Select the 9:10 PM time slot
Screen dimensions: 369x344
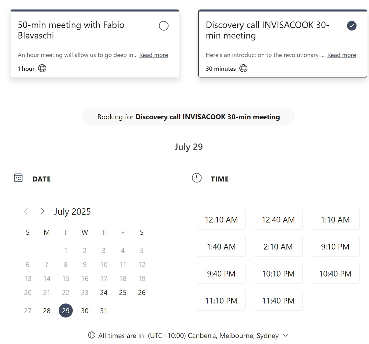335,246
